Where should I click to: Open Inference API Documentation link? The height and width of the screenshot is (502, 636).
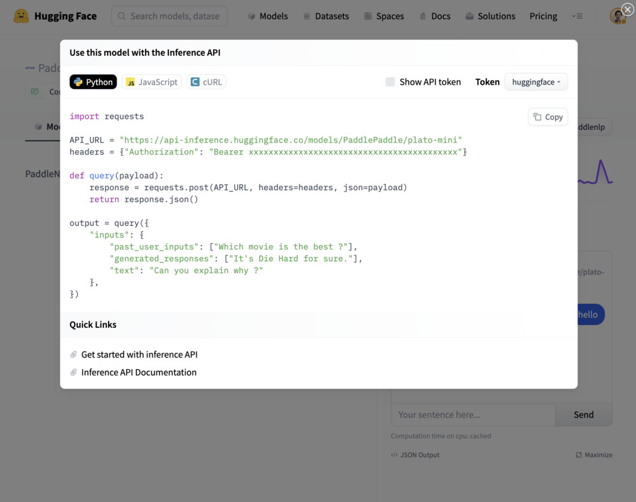click(x=139, y=372)
